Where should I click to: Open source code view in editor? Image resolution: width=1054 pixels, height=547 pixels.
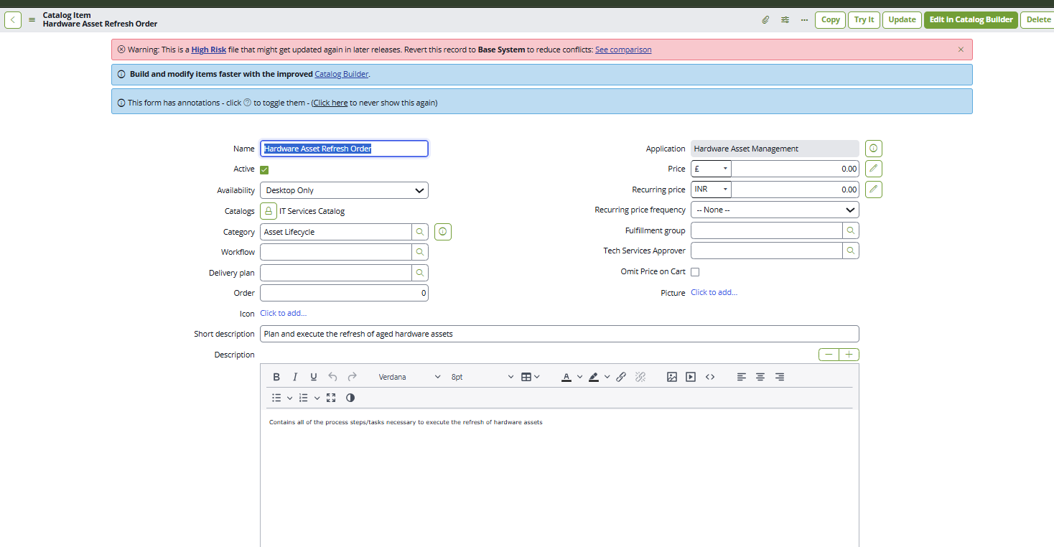[x=710, y=377]
